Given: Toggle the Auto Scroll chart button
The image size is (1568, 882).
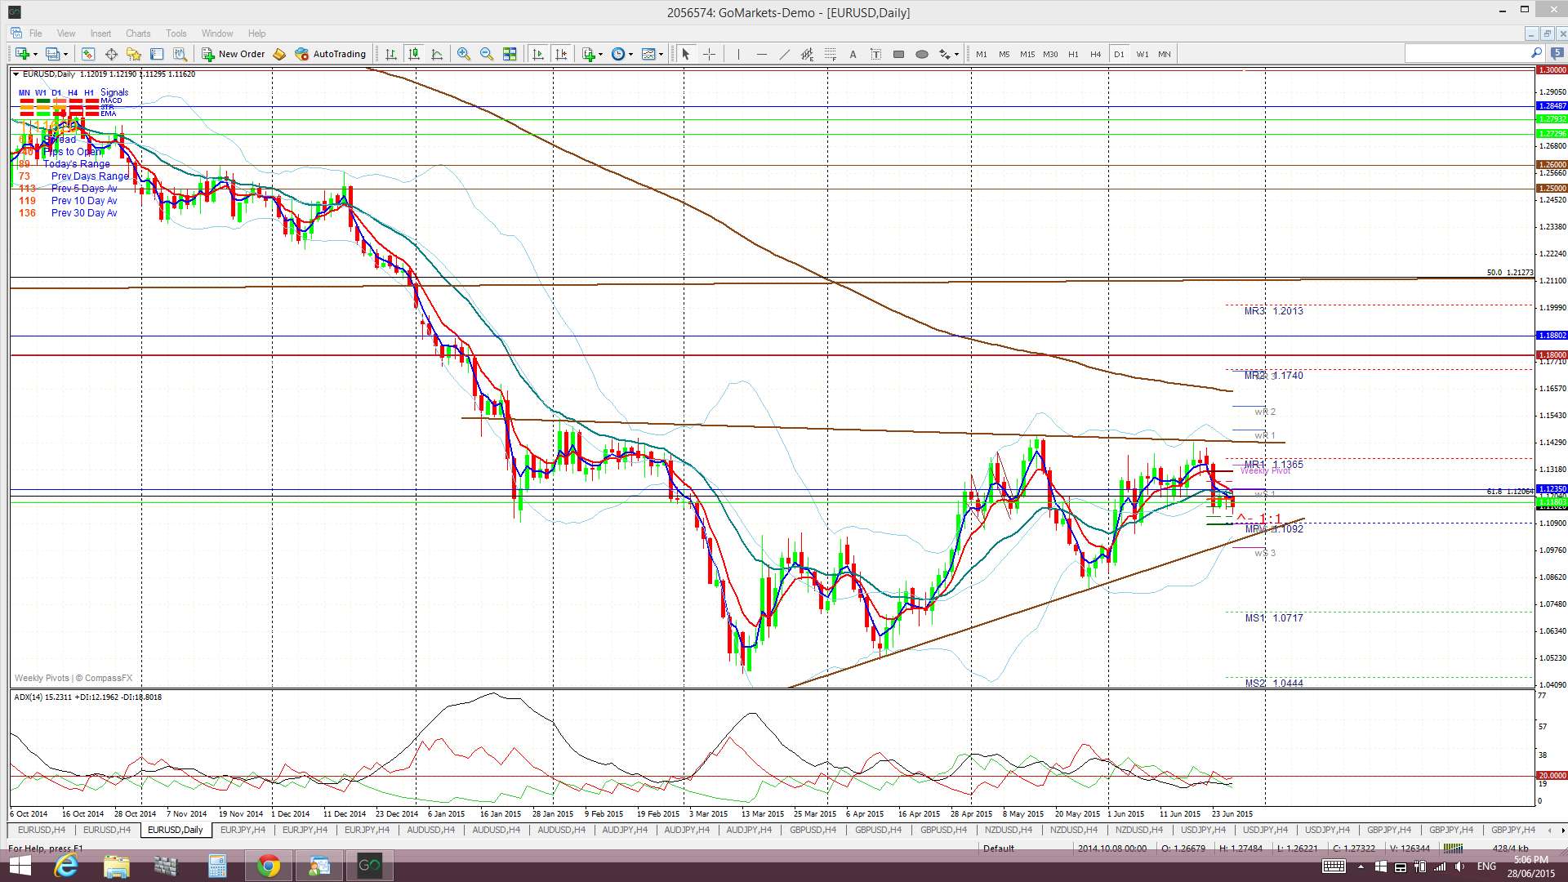Looking at the screenshot, I should 537,54.
